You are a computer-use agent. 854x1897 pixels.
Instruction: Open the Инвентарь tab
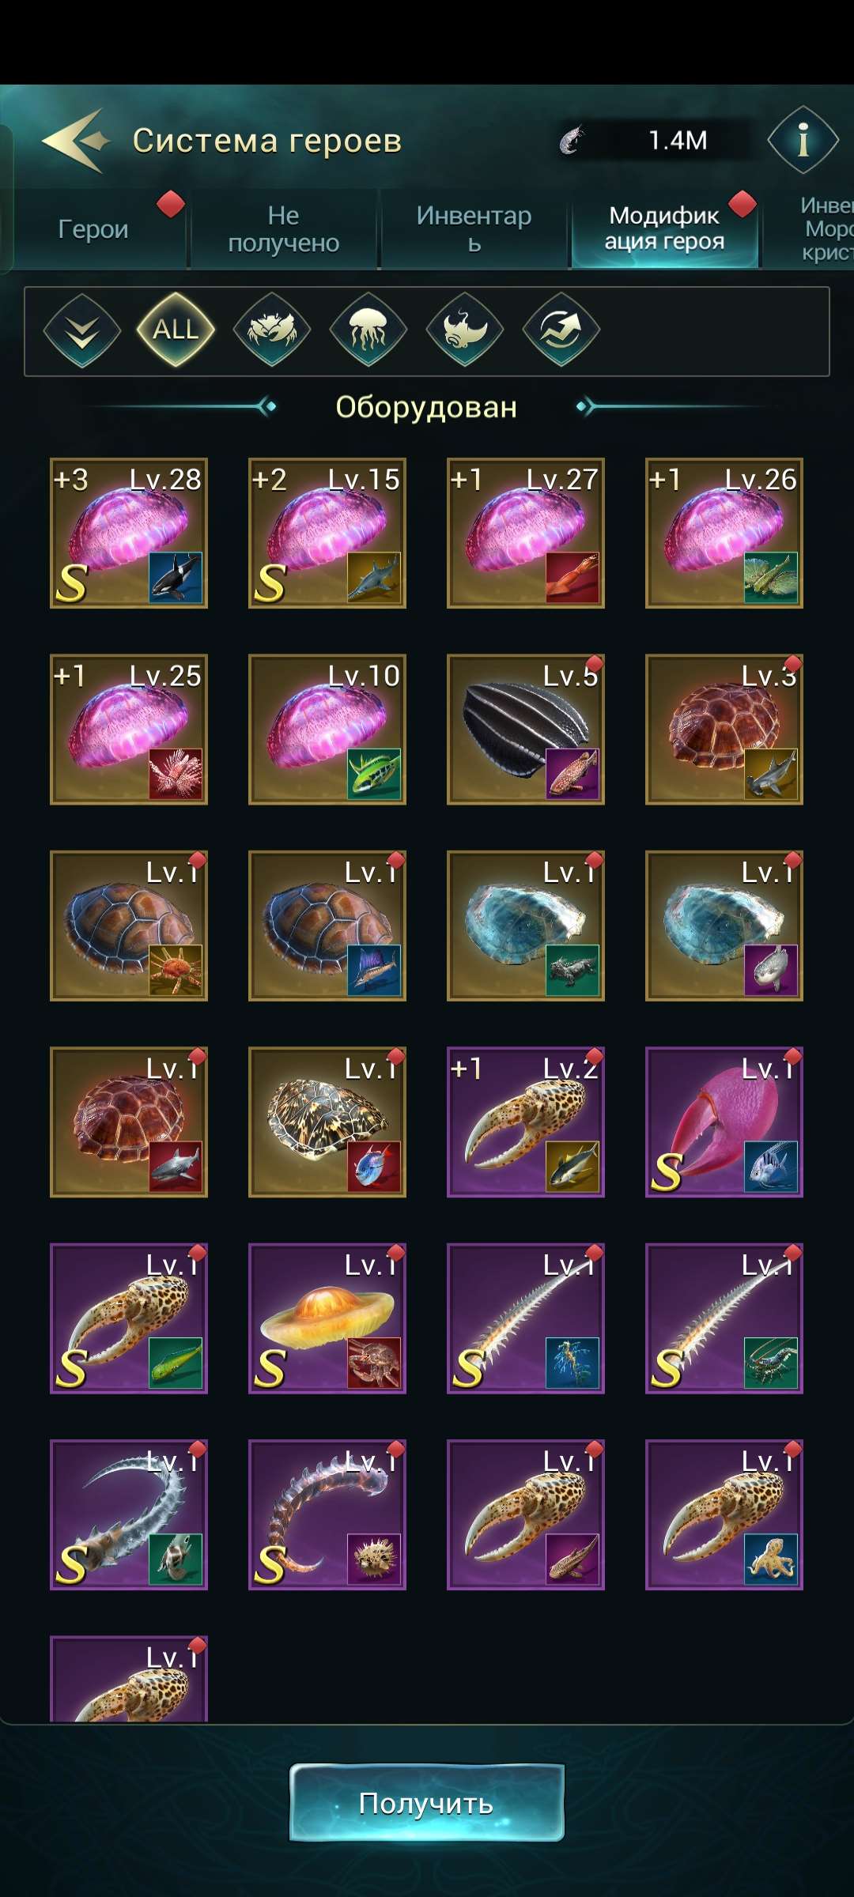pos(474,229)
